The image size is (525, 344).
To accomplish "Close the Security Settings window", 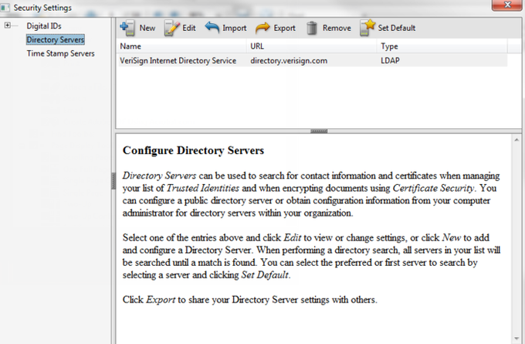I will tap(506, 5).
